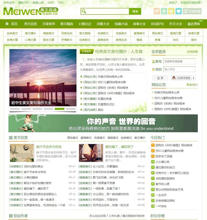Screen dimensions: 207x220
Task: Open the 美文欣赏 navigation menu
Action: 30,24
